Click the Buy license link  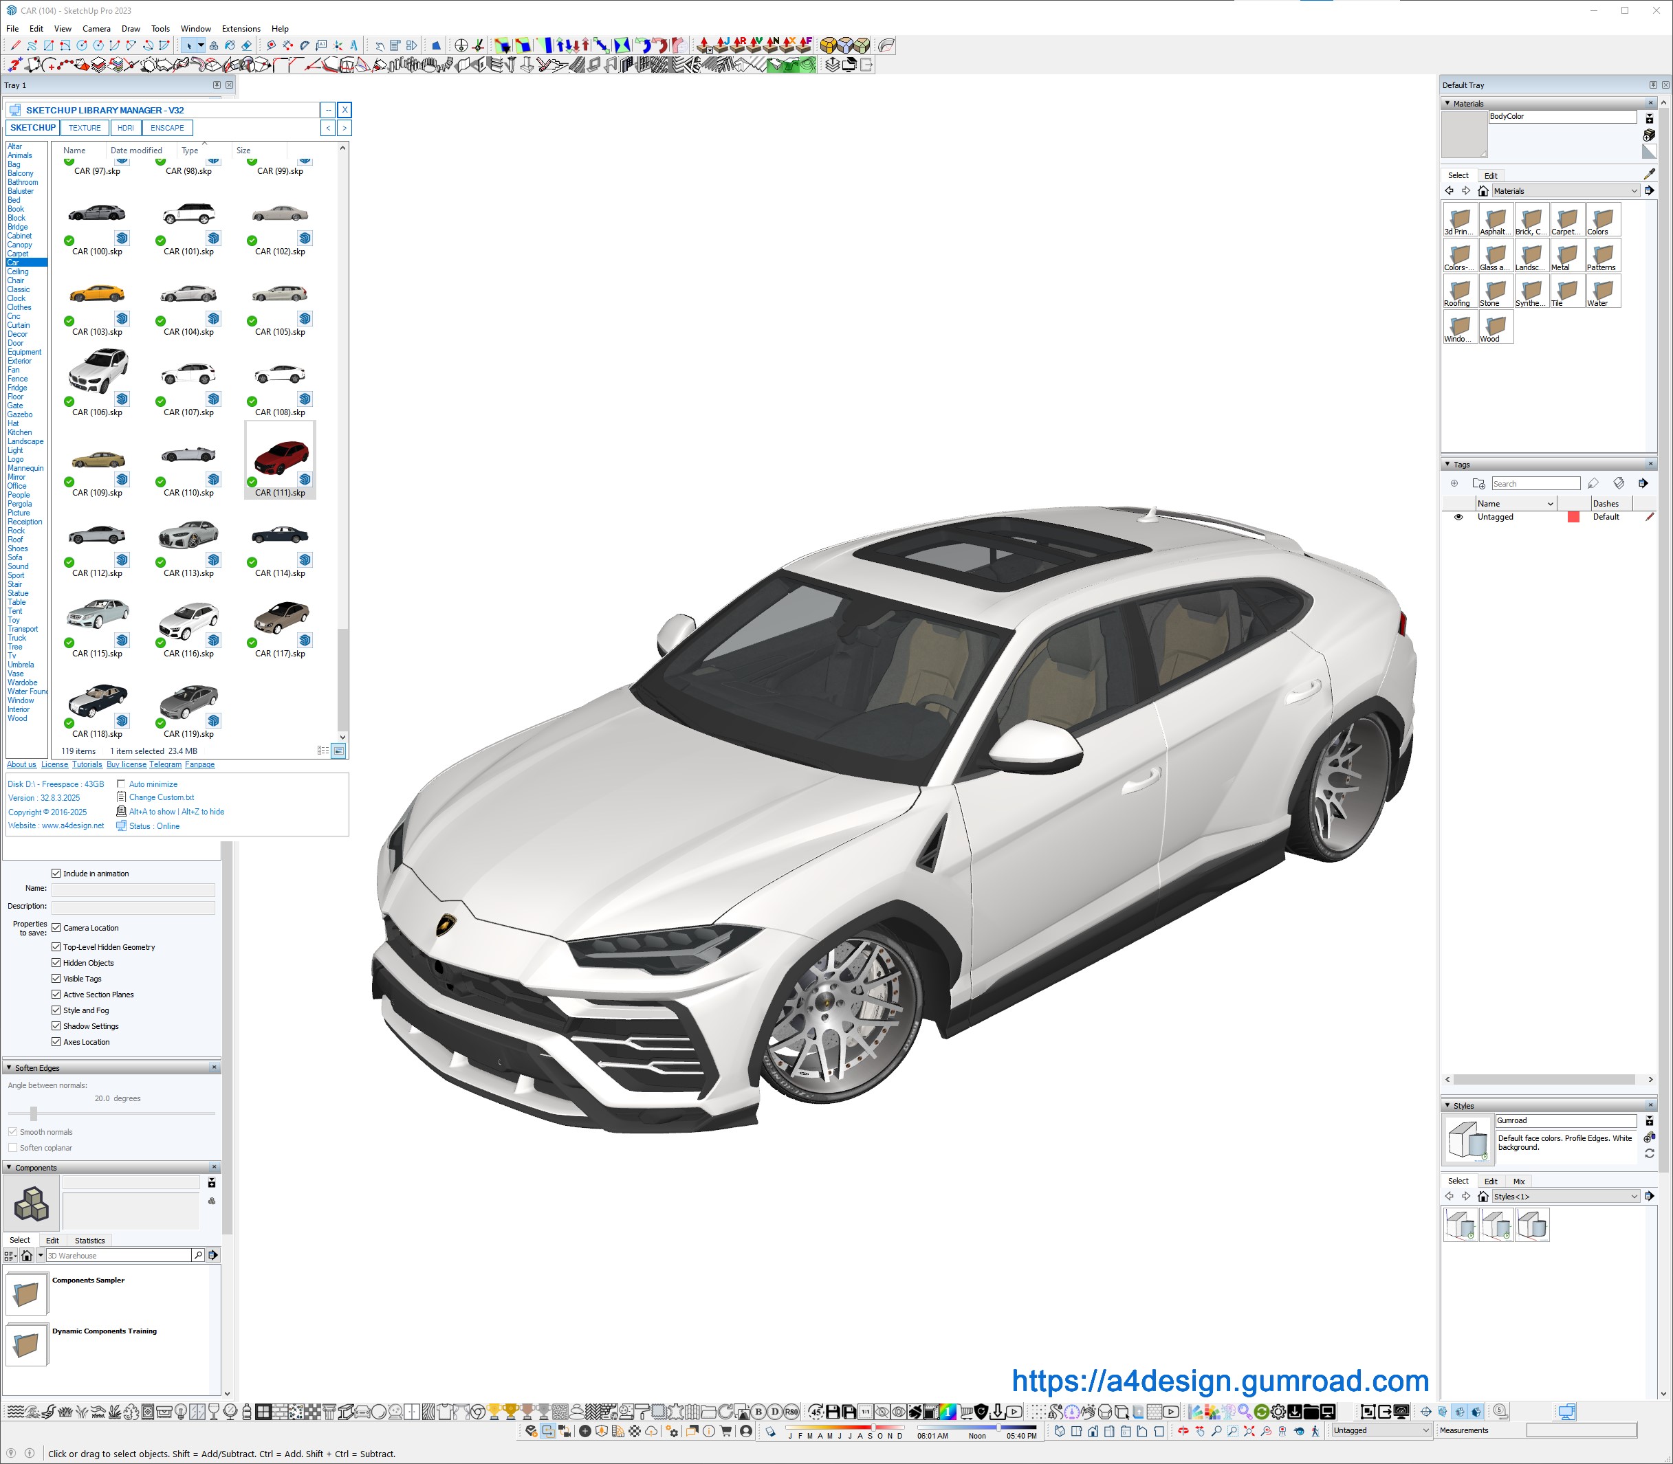coord(126,765)
